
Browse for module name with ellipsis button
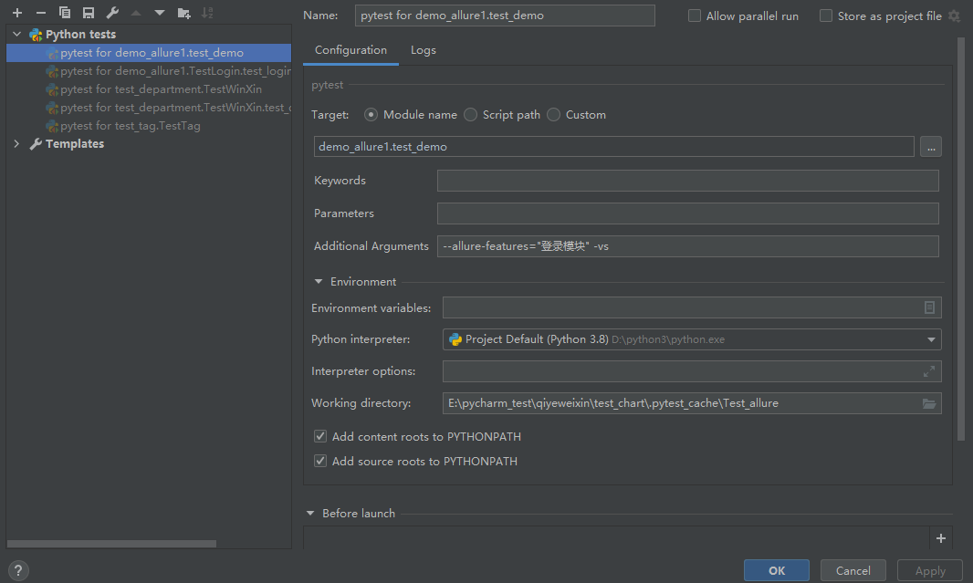[931, 147]
